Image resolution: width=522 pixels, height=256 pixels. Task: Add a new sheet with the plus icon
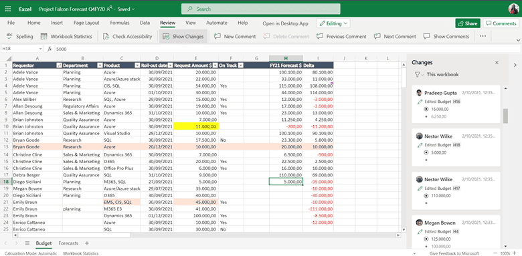(87, 243)
